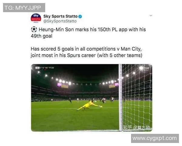Click the goal net in the image
The image size is (182, 146).
click(137, 98)
